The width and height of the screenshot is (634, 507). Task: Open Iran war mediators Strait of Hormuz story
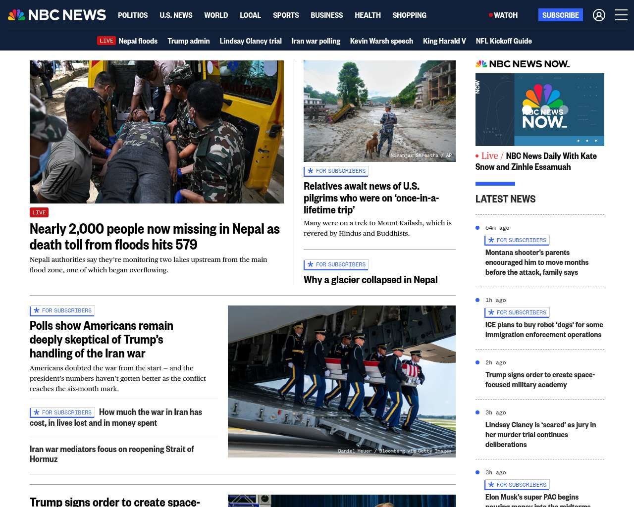click(112, 454)
